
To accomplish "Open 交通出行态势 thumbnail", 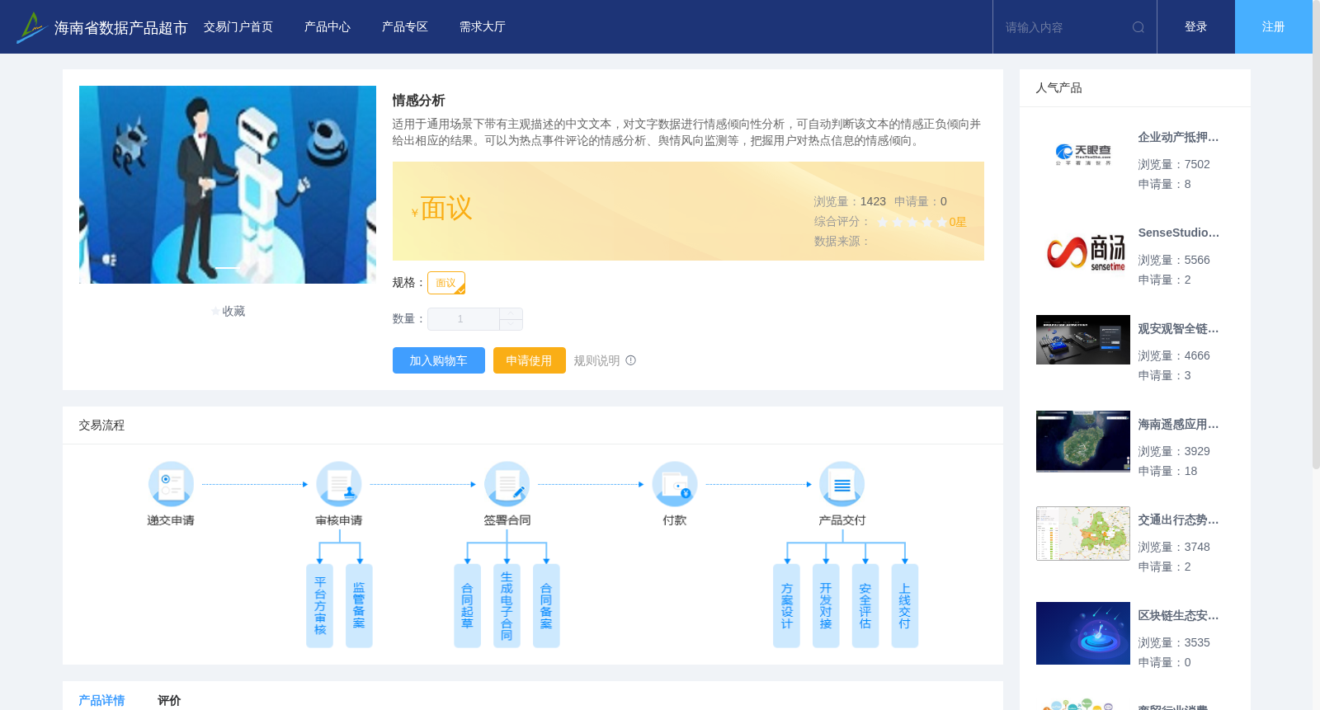I will click(1083, 534).
